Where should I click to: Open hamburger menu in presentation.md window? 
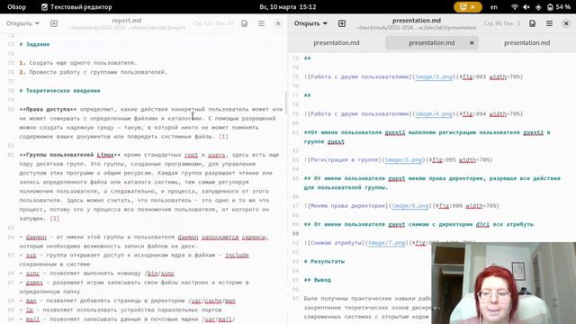(549, 23)
